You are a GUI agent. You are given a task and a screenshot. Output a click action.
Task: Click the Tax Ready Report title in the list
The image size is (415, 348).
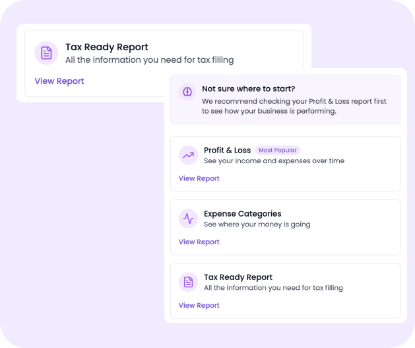[238, 277]
